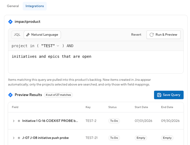190x145 pixels.
Task: Open the "TEST" project dropdown
Action: [x=50, y=46]
